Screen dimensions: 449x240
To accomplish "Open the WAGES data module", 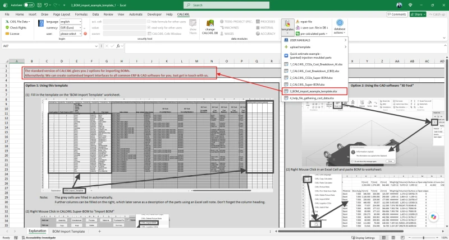I will click(x=227, y=34).
